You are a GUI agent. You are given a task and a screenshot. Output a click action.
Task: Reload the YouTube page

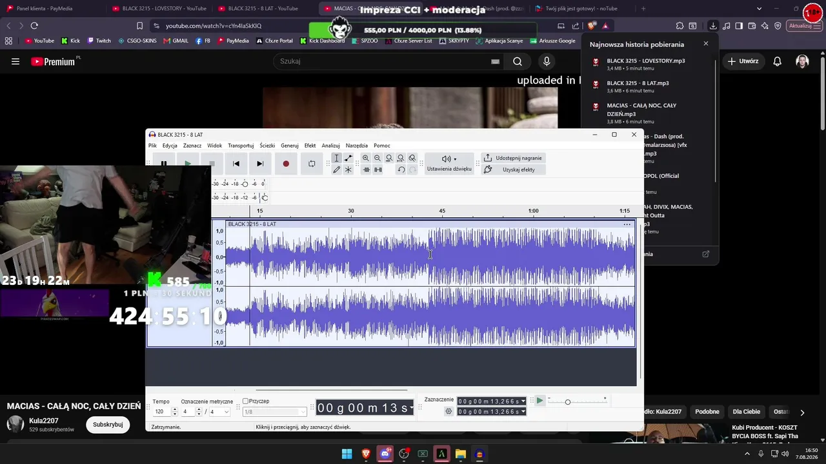coord(34,26)
